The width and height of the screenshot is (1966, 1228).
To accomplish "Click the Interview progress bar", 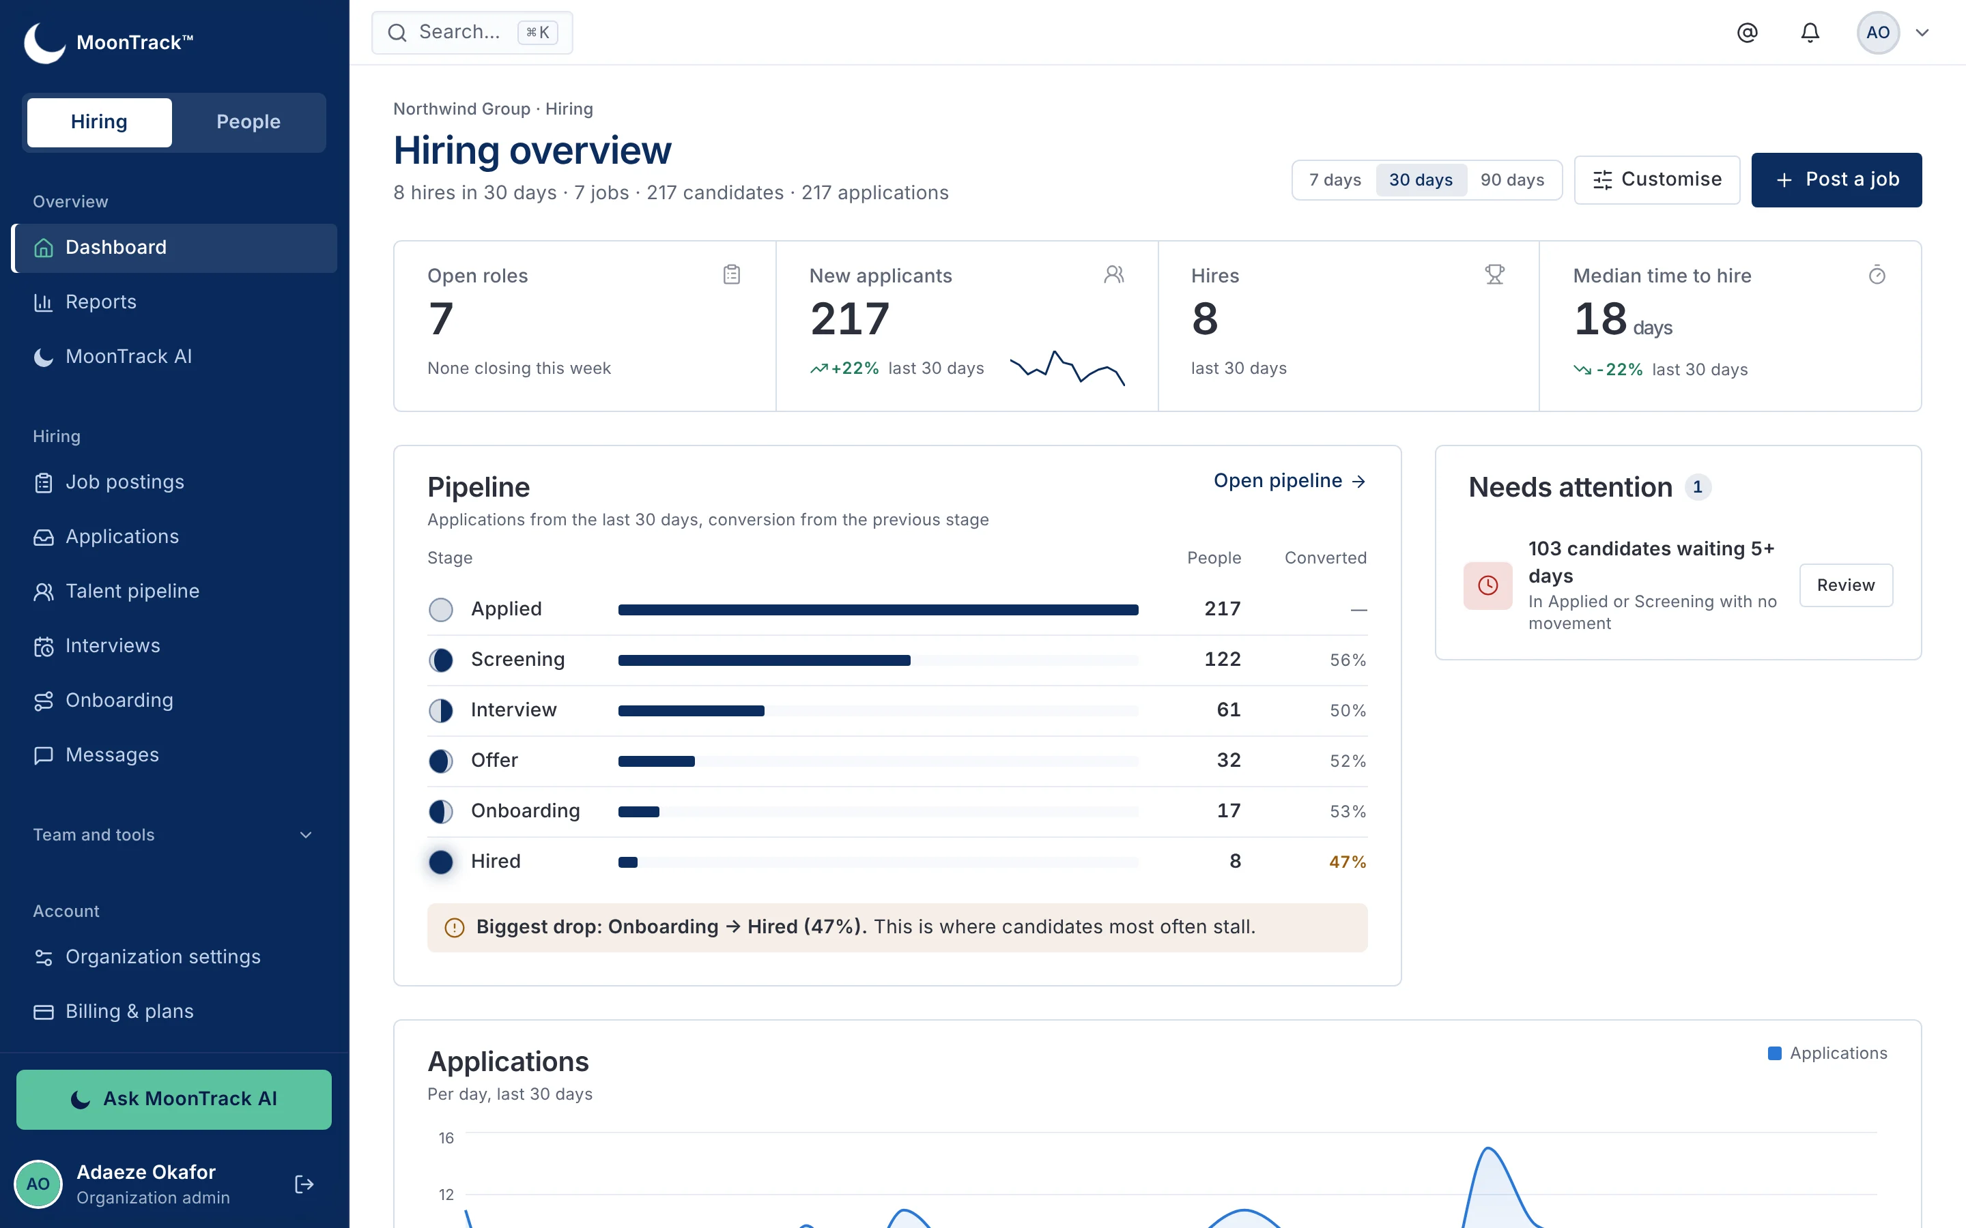I will tap(878, 711).
